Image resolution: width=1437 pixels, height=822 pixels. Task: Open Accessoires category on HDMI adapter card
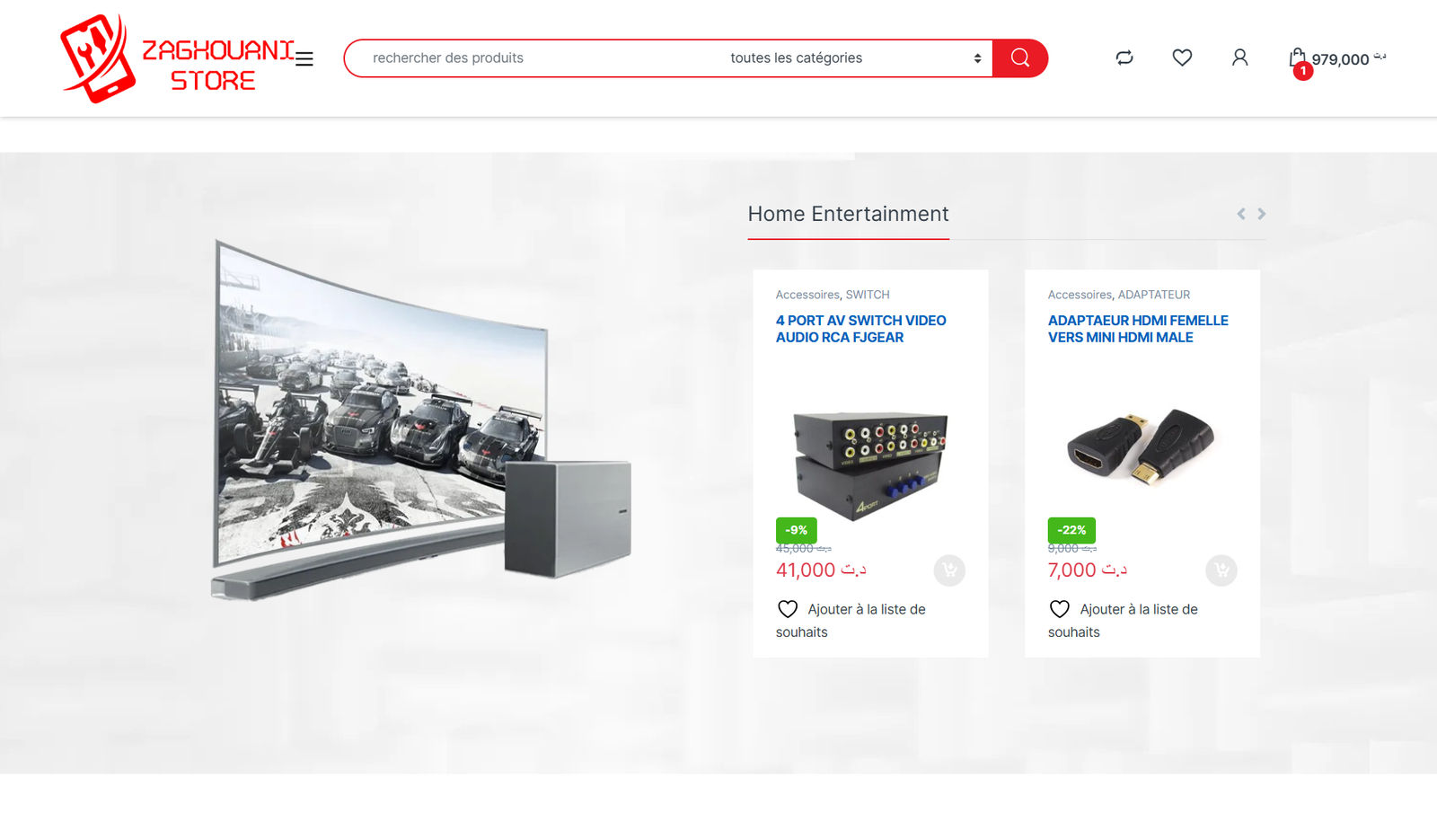click(x=1080, y=295)
